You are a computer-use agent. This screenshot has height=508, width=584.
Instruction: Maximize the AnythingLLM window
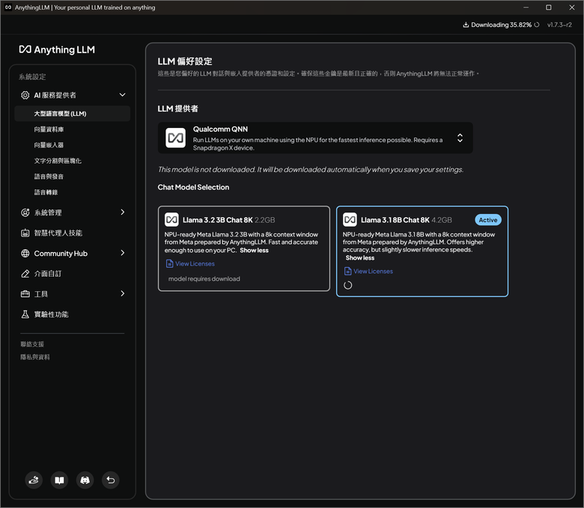coord(549,7)
